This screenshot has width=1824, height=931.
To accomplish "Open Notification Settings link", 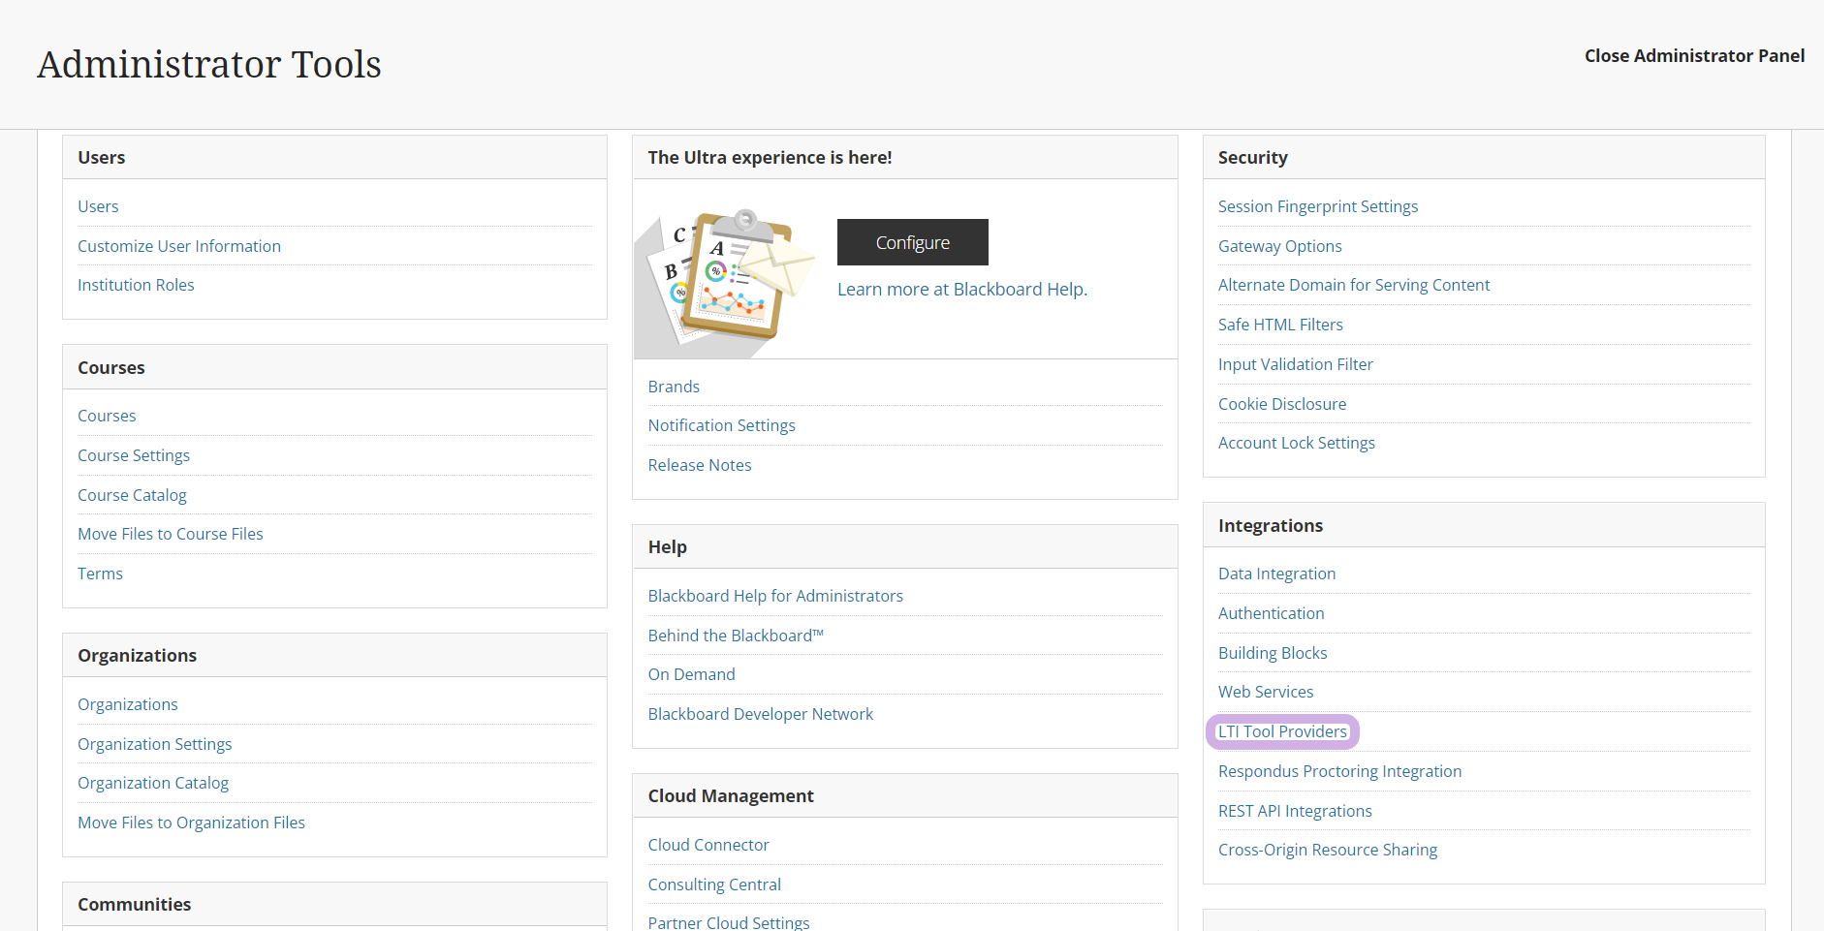I will [721, 425].
